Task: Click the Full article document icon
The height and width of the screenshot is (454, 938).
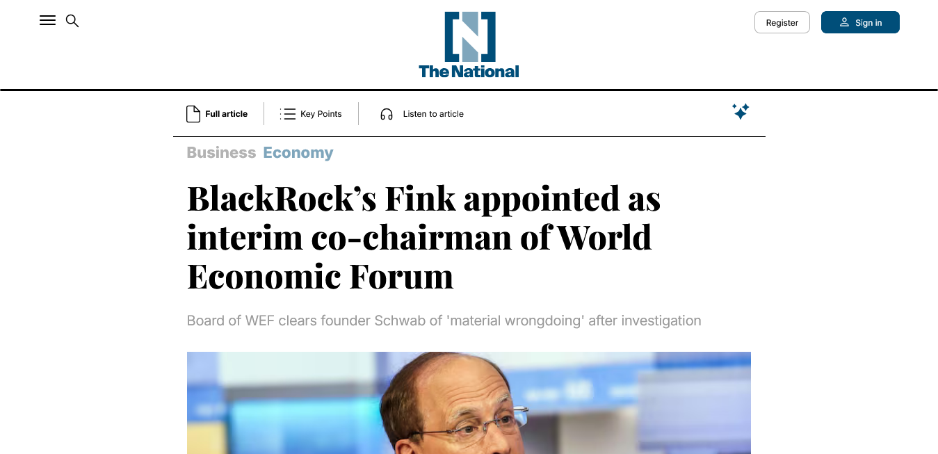Action: 193,114
